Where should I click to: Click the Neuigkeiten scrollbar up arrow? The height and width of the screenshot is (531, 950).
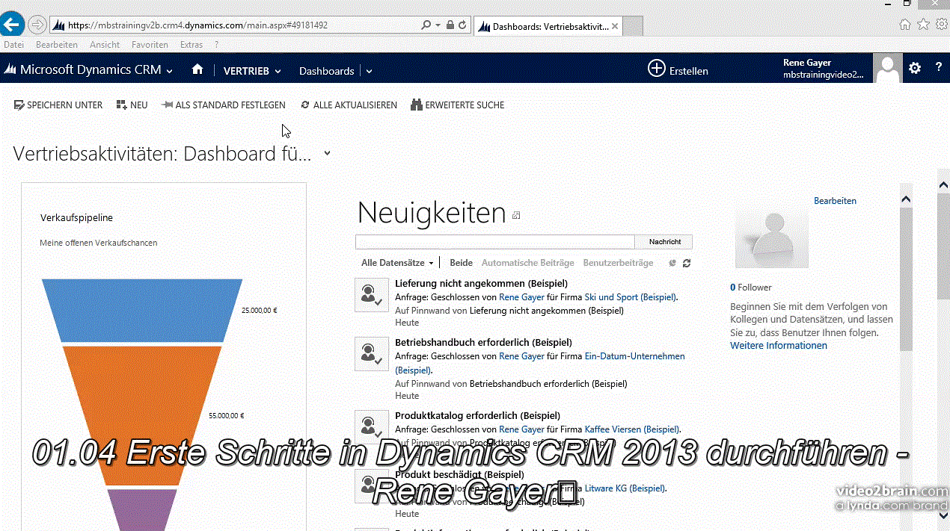point(906,199)
